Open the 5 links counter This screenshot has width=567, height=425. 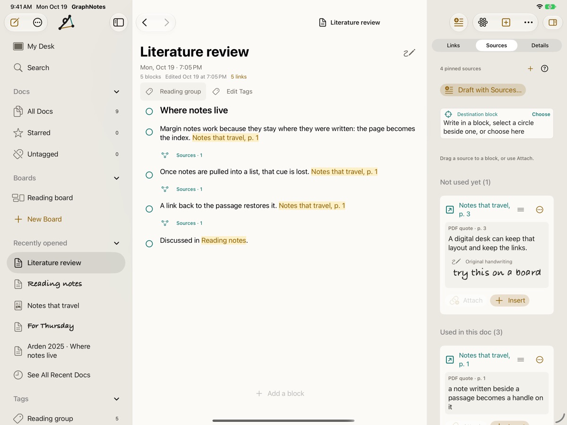(x=239, y=76)
